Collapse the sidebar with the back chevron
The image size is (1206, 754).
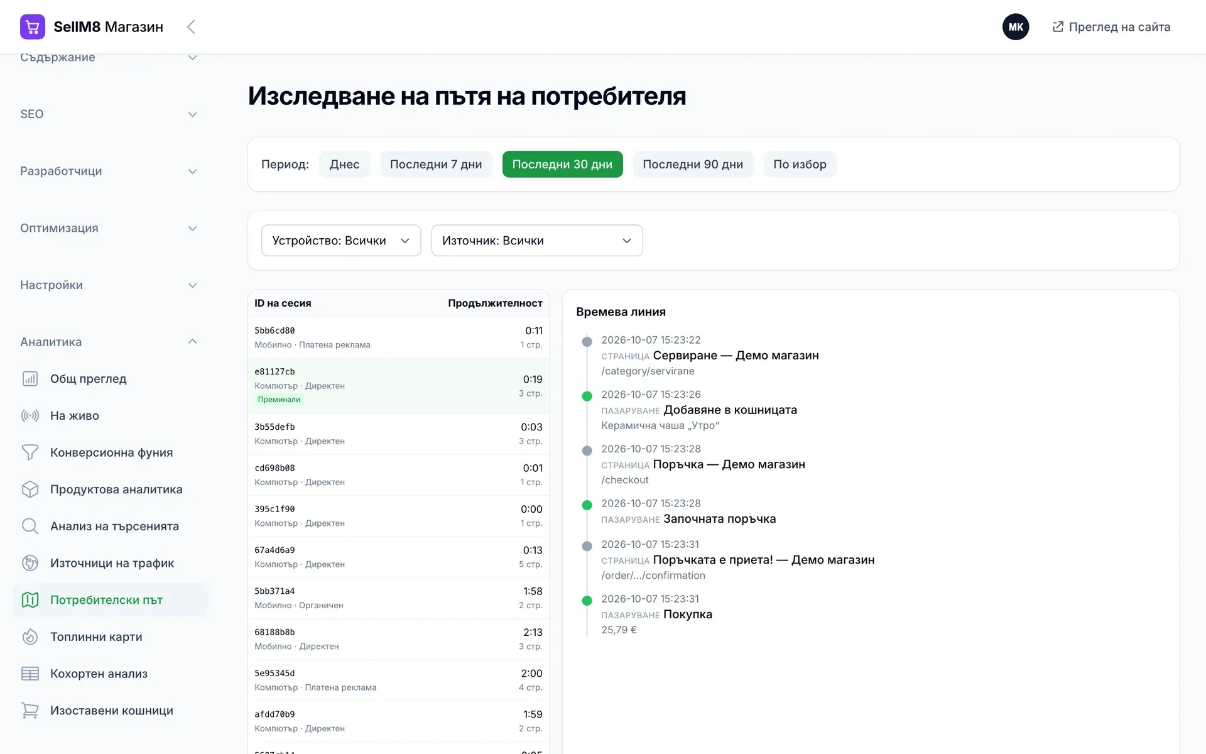pyautogui.click(x=192, y=27)
